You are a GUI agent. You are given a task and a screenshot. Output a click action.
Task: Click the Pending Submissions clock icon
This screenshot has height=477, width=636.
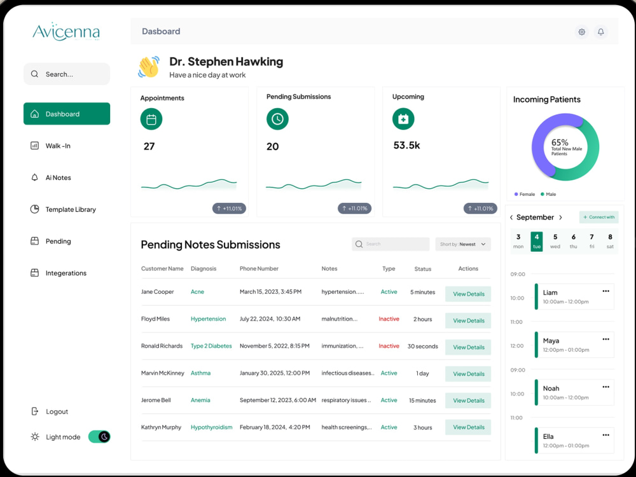click(x=277, y=119)
